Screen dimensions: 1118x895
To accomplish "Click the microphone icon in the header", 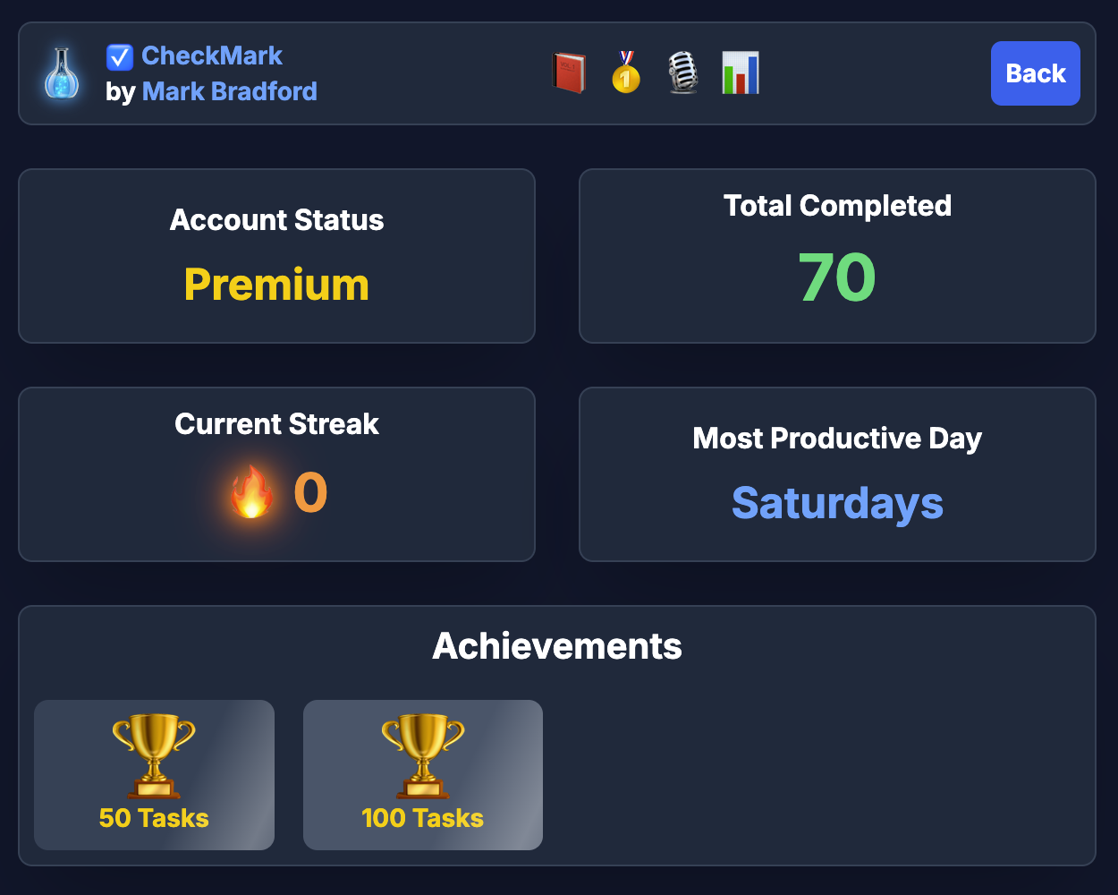I will pyautogui.click(x=682, y=73).
